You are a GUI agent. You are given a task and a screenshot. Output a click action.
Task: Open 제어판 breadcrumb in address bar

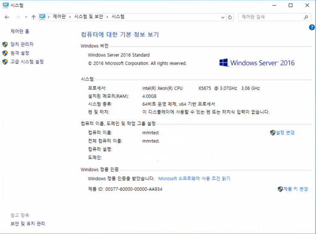[x=59, y=17]
